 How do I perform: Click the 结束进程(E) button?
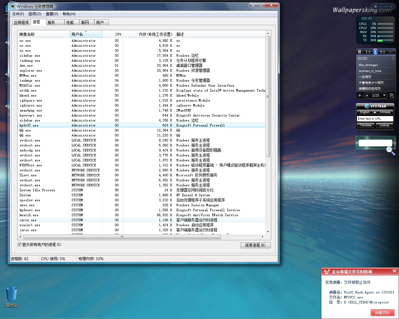pos(256,245)
